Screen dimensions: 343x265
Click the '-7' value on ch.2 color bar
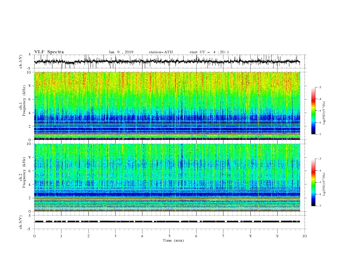(x=319, y=206)
